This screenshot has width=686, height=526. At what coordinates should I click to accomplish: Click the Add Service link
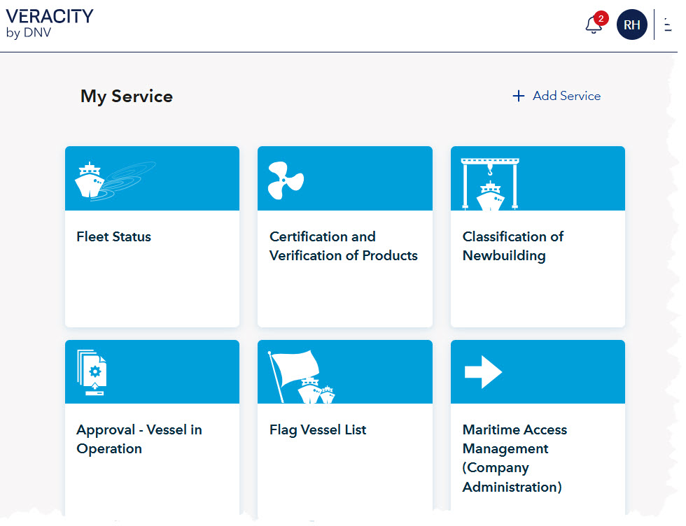(566, 96)
